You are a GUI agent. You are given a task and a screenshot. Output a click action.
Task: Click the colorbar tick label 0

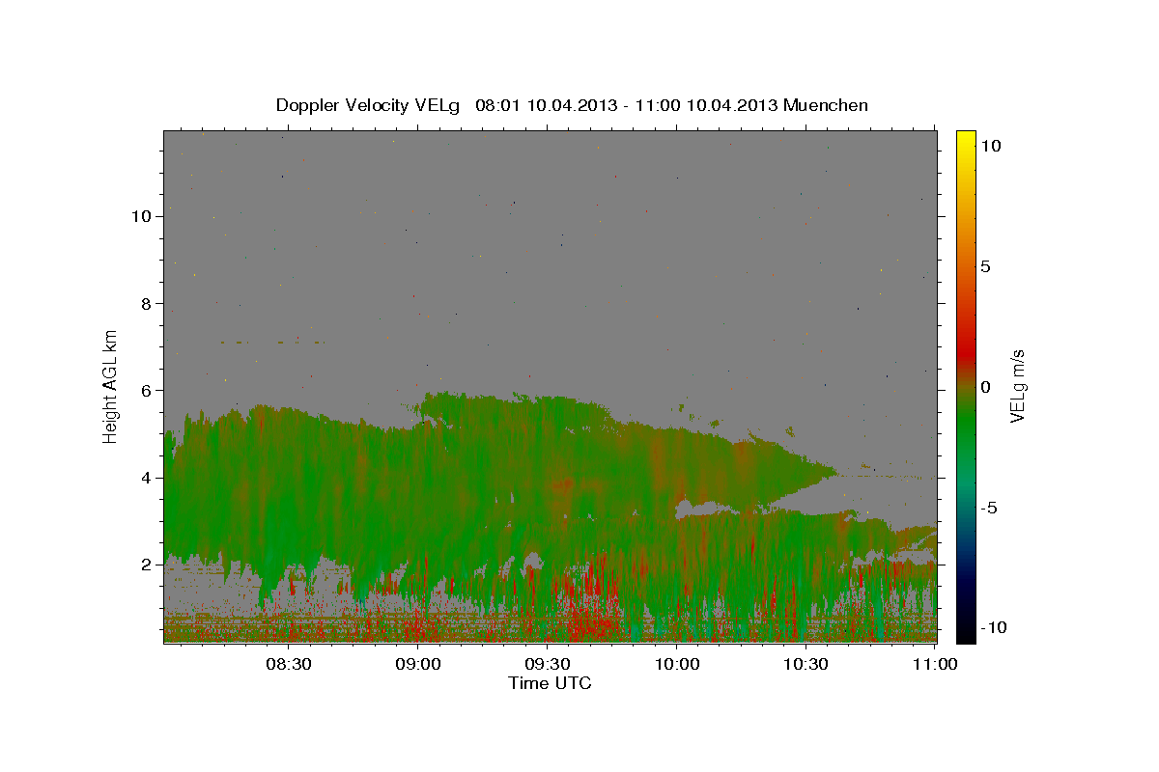click(985, 387)
